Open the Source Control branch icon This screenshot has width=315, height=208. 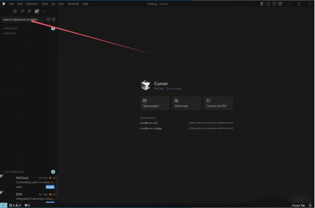[30, 11]
